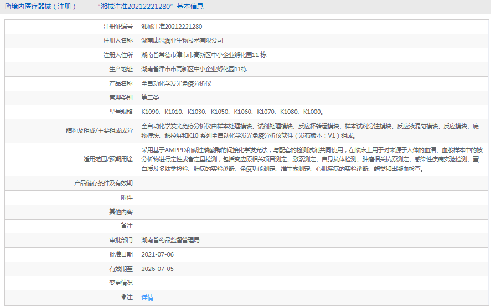The width and height of the screenshot is (491, 308).
Task: Click the 适用范围/预期用途 label
Action: (108, 159)
